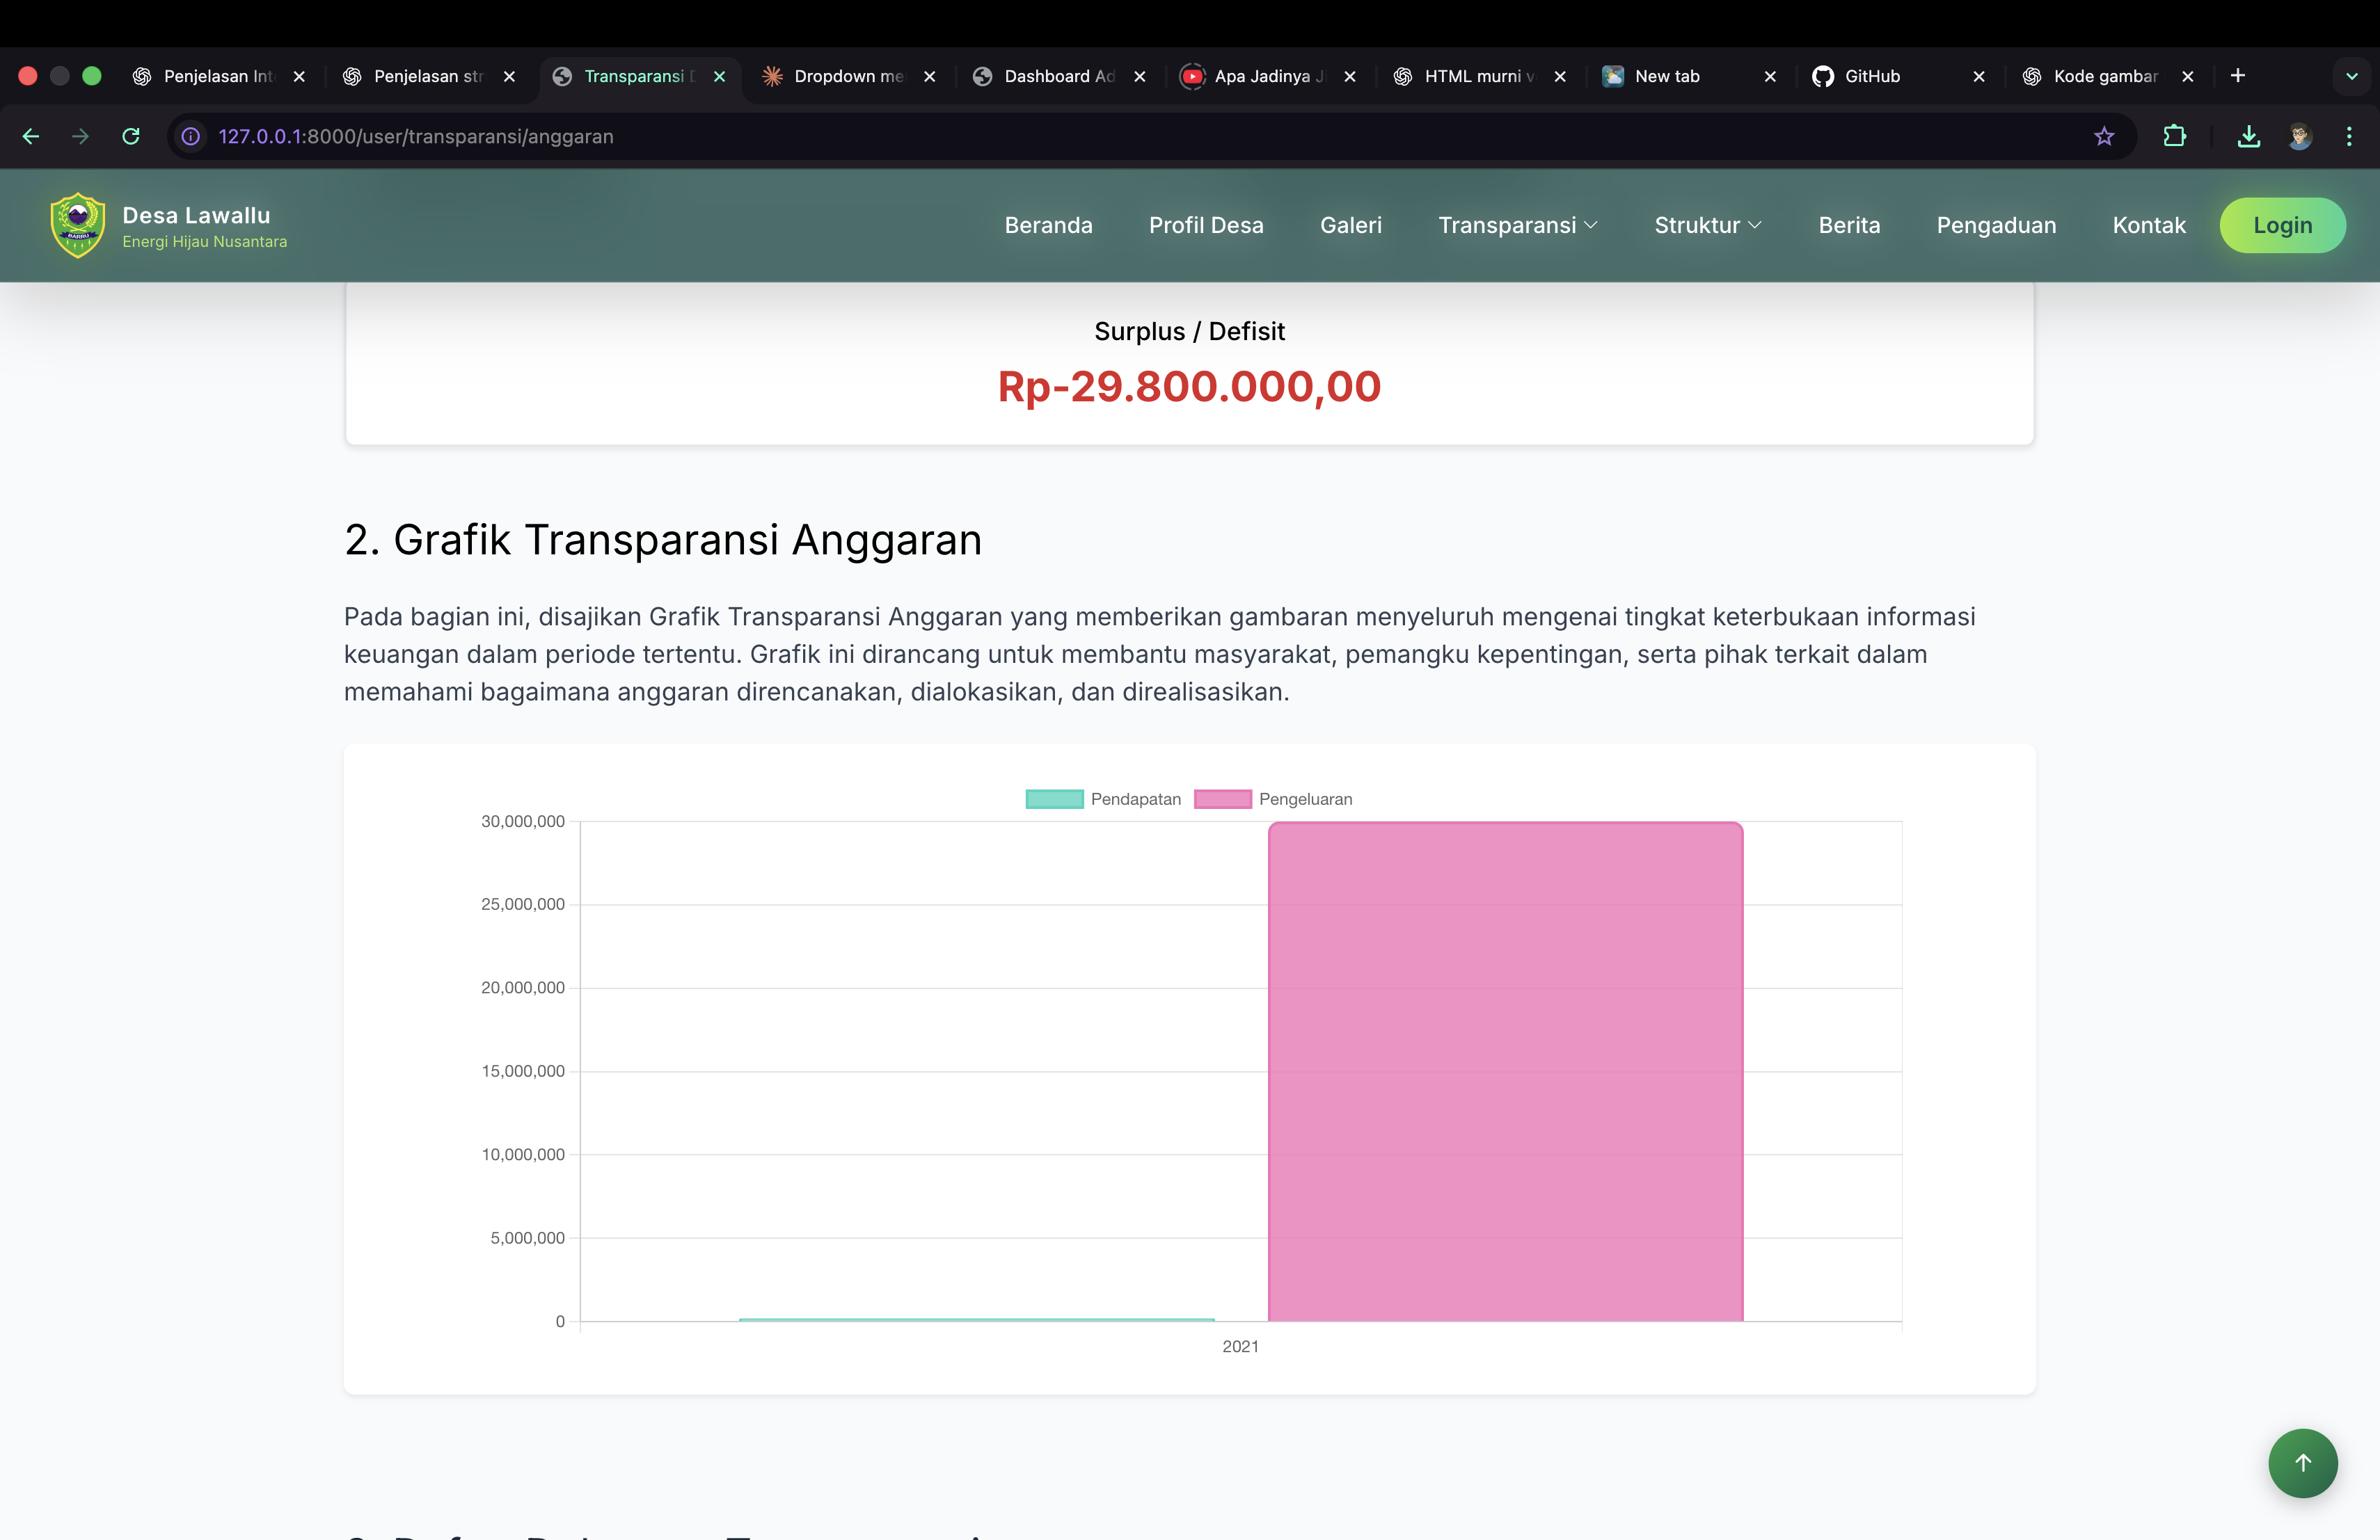This screenshot has width=2380, height=1540.
Task: Expand the Struktur dropdown
Action: pyautogui.click(x=1707, y=225)
